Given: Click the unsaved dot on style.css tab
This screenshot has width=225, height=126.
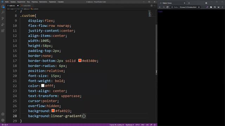Looking at the screenshot, I should tap(18, 6).
